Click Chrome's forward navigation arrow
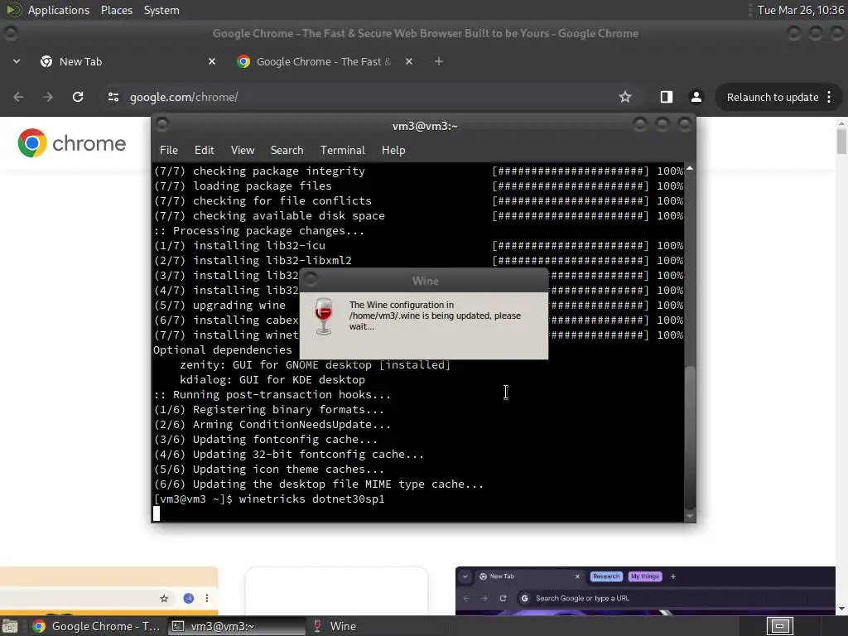Screen dimensions: 848x636 point(47,97)
